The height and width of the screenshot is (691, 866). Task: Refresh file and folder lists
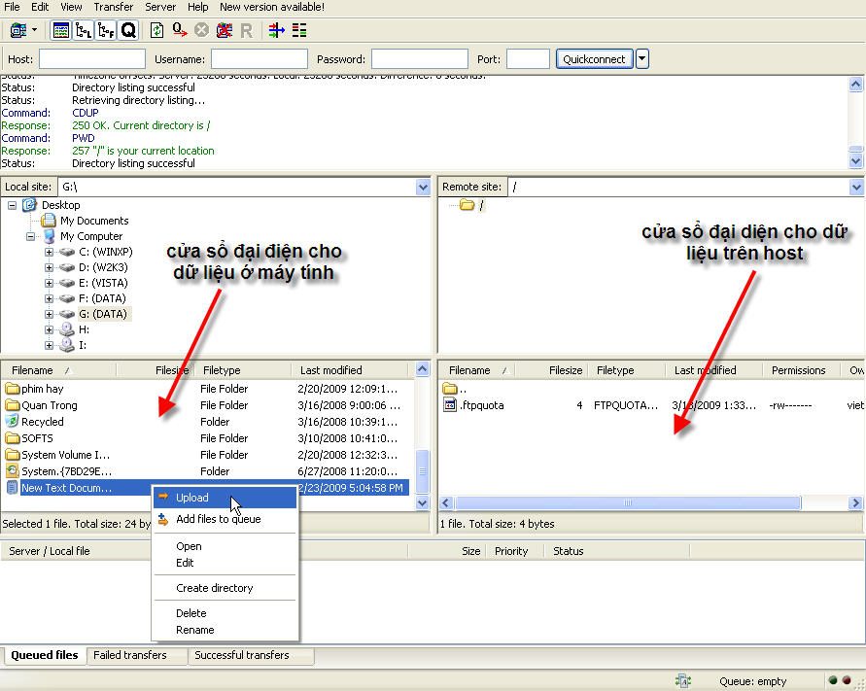[156, 30]
